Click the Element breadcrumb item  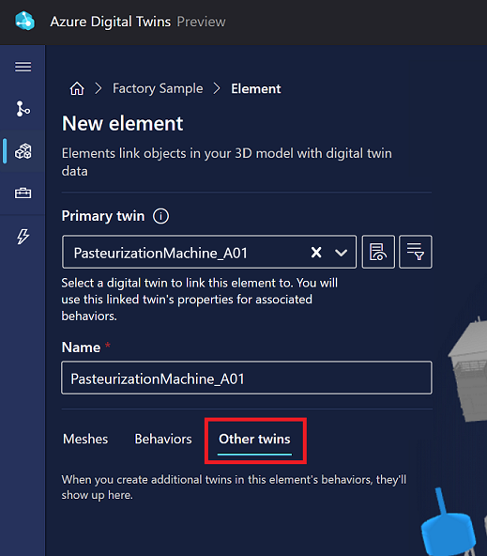pyautogui.click(x=256, y=88)
